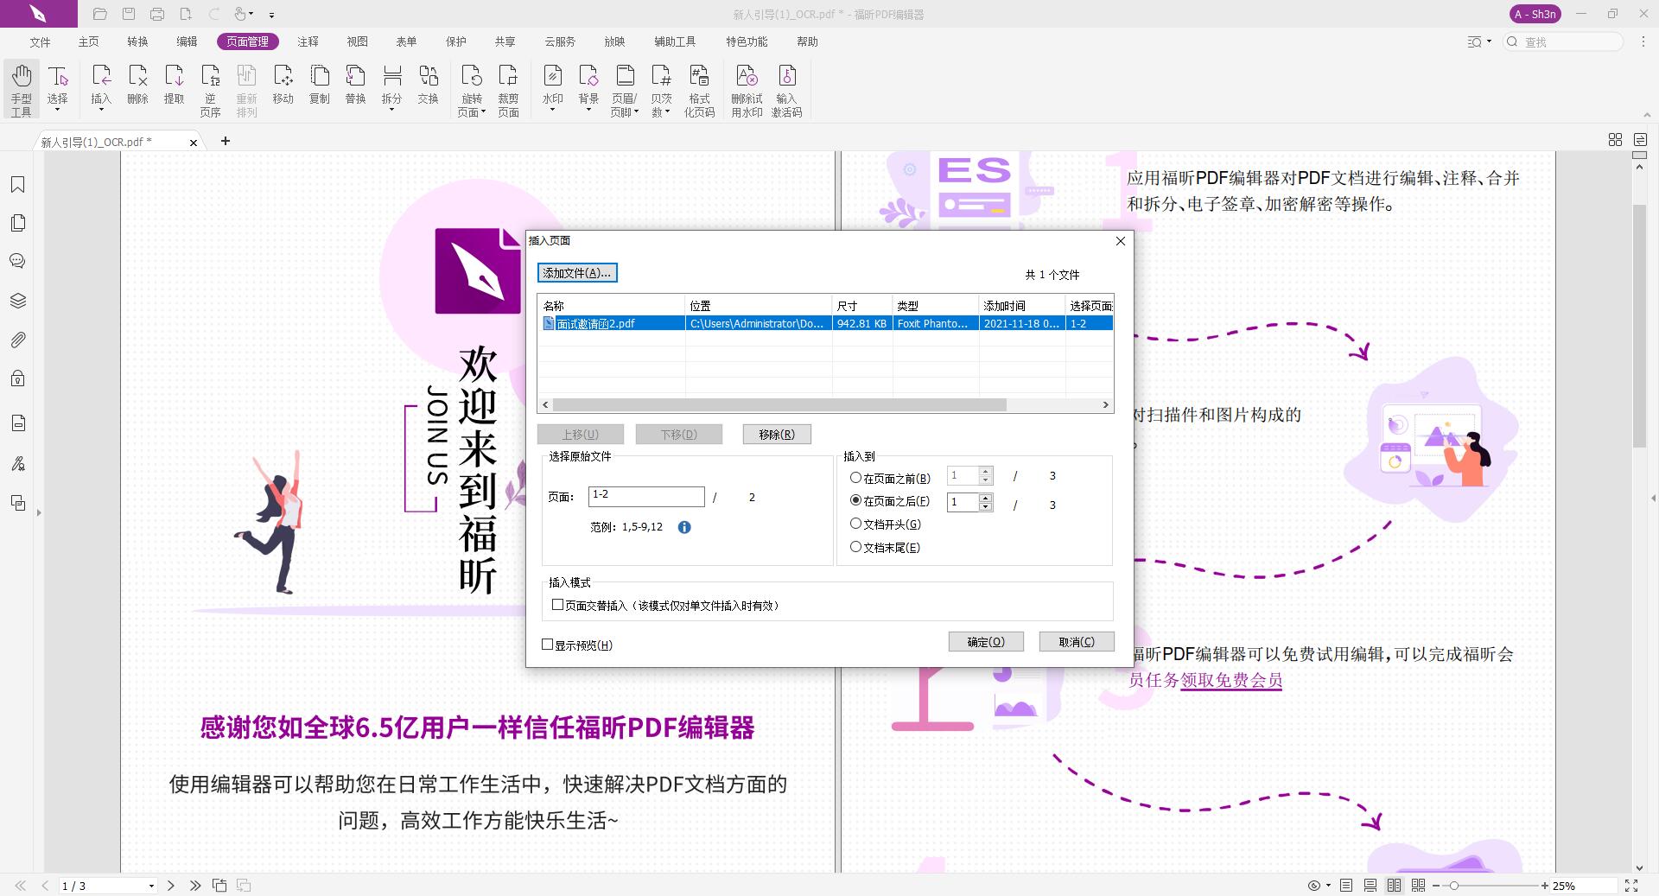Open the 附件 attachments panel
The height and width of the screenshot is (896, 1659).
point(18,340)
